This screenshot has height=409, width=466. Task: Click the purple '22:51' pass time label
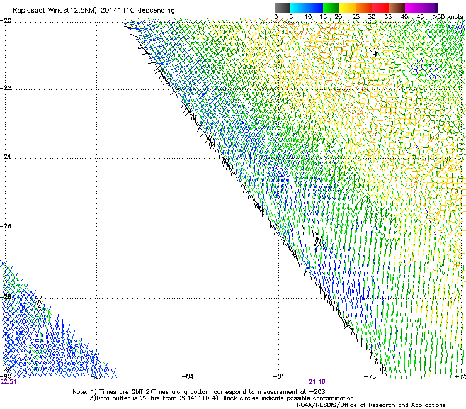[8, 382]
